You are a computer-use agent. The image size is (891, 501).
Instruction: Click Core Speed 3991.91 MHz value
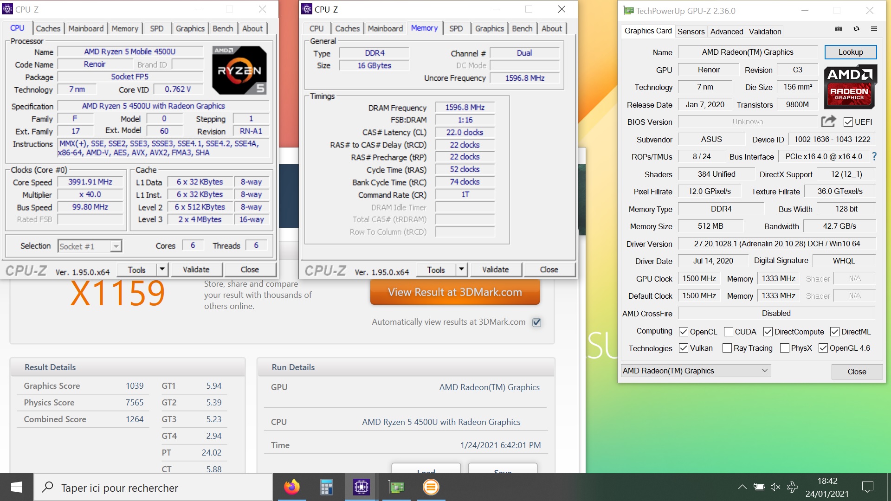pos(90,182)
